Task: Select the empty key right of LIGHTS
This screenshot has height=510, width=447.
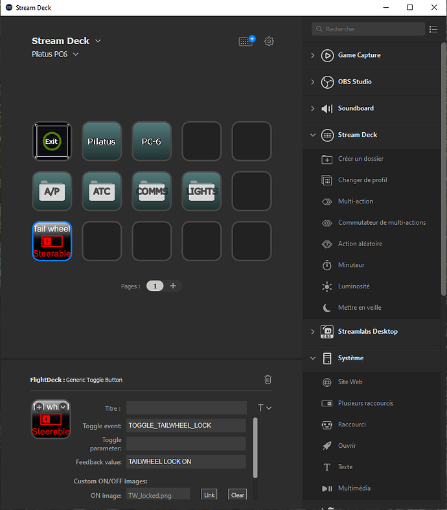Action: 251,191
